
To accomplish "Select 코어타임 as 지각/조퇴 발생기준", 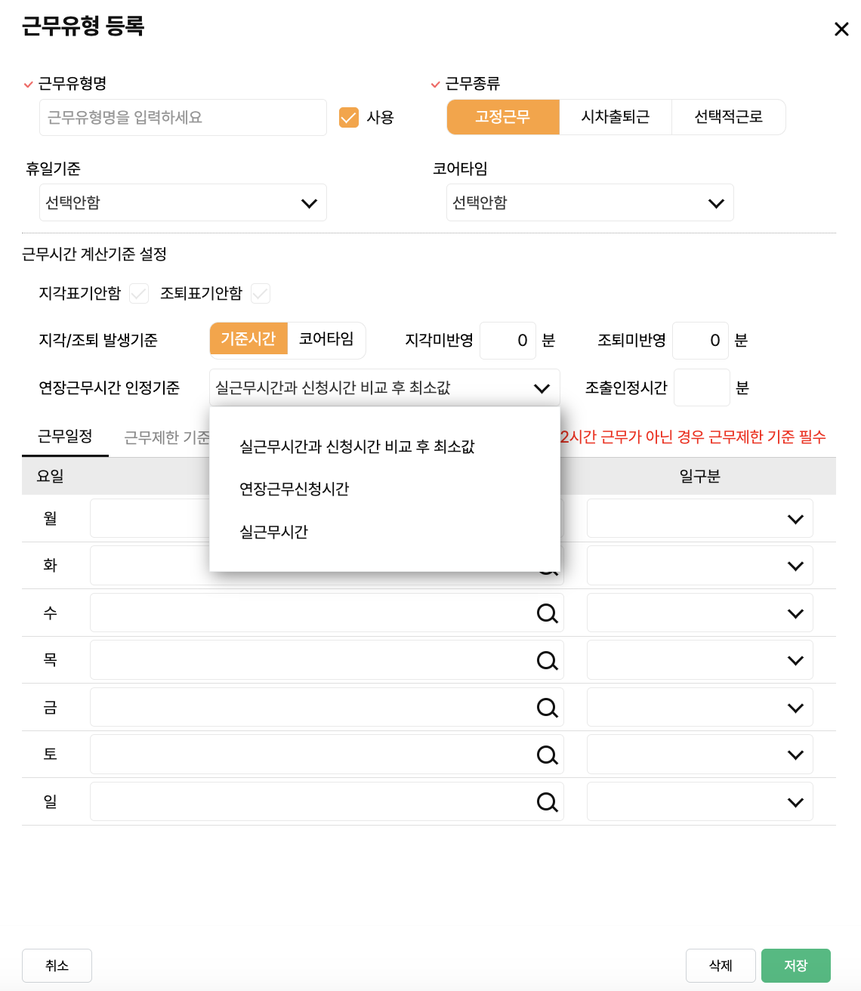I will pyautogui.click(x=326, y=339).
